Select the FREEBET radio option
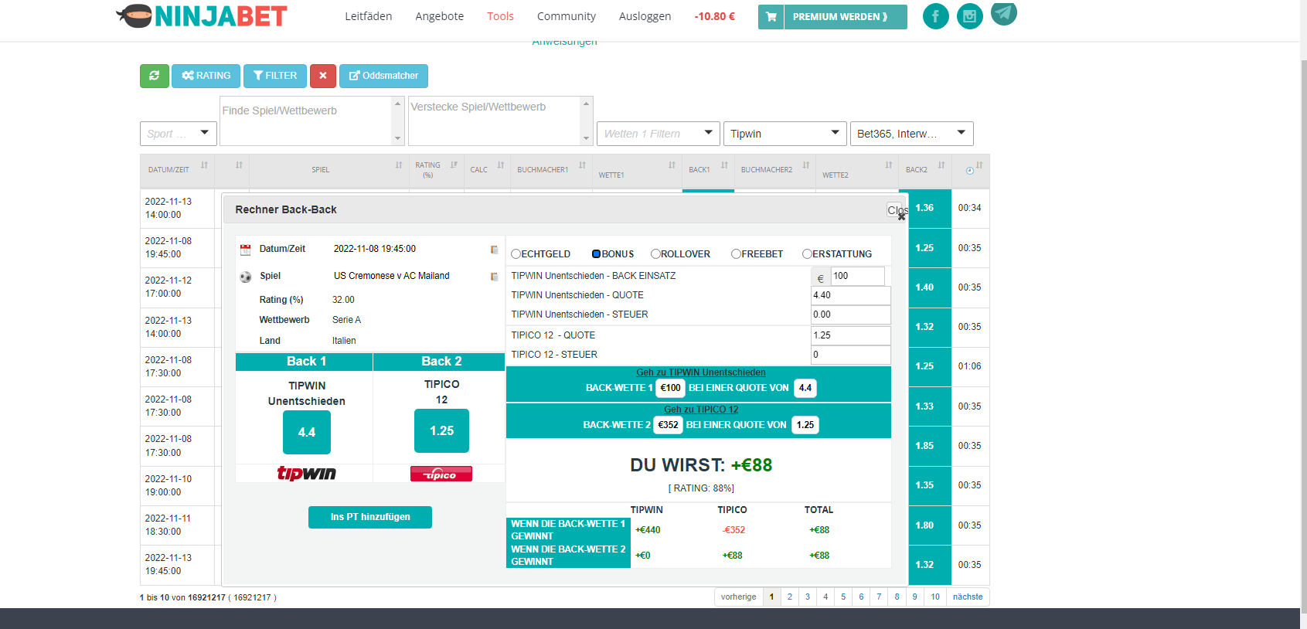 point(737,254)
